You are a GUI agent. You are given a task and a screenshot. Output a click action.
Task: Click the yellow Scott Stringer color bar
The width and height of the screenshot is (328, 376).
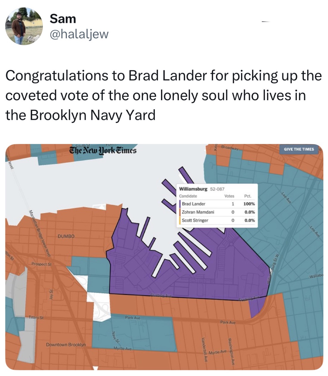(x=180, y=220)
